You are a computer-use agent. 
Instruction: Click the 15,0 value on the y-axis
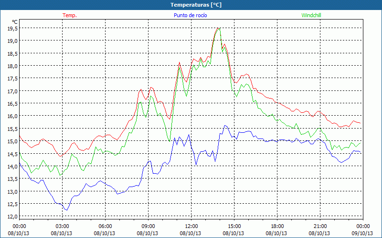[x=12, y=141]
